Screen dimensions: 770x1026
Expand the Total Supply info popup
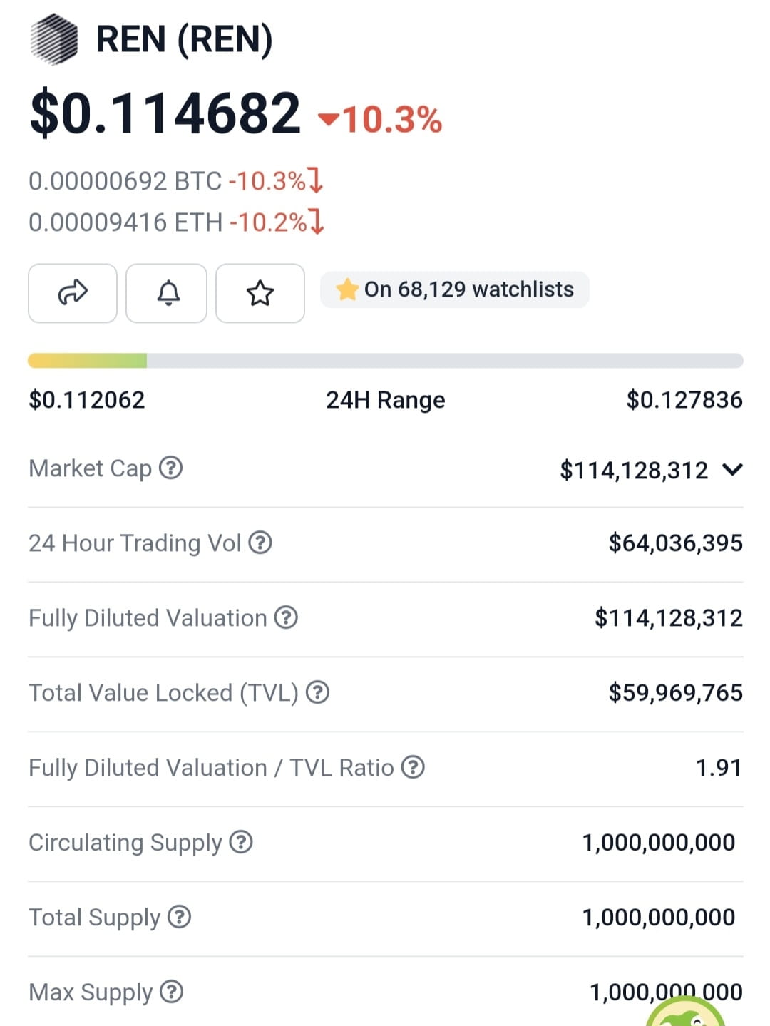click(x=178, y=917)
